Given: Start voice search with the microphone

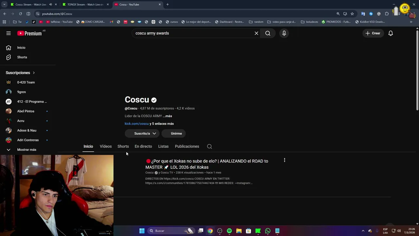Looking at the screenshot, I should (x=284, y=33).
